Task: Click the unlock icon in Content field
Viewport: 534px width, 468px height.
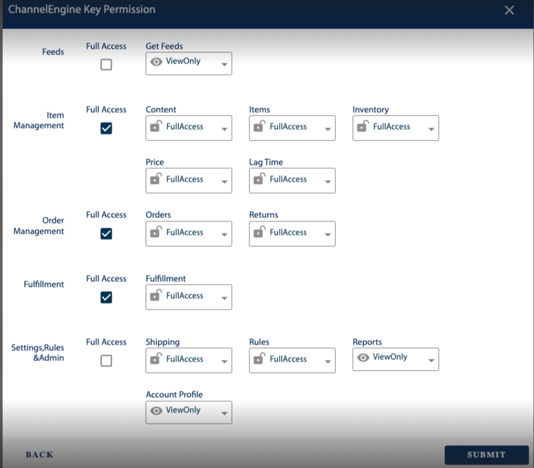Action: pyautogui.click(x=155, y=126)
